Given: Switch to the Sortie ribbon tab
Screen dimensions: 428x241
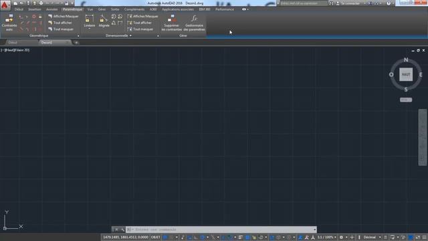Looking at the screenshot, I should (115, 9).
